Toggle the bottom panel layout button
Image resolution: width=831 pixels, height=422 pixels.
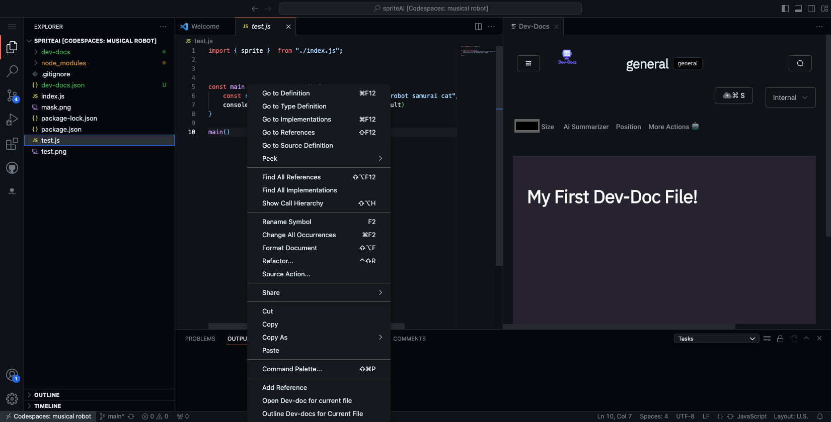pyautogui.click(x=798, y=9)
